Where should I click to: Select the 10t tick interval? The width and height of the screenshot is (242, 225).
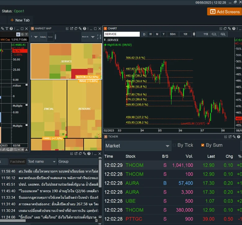pyautogui.click(x=185, y=34)
